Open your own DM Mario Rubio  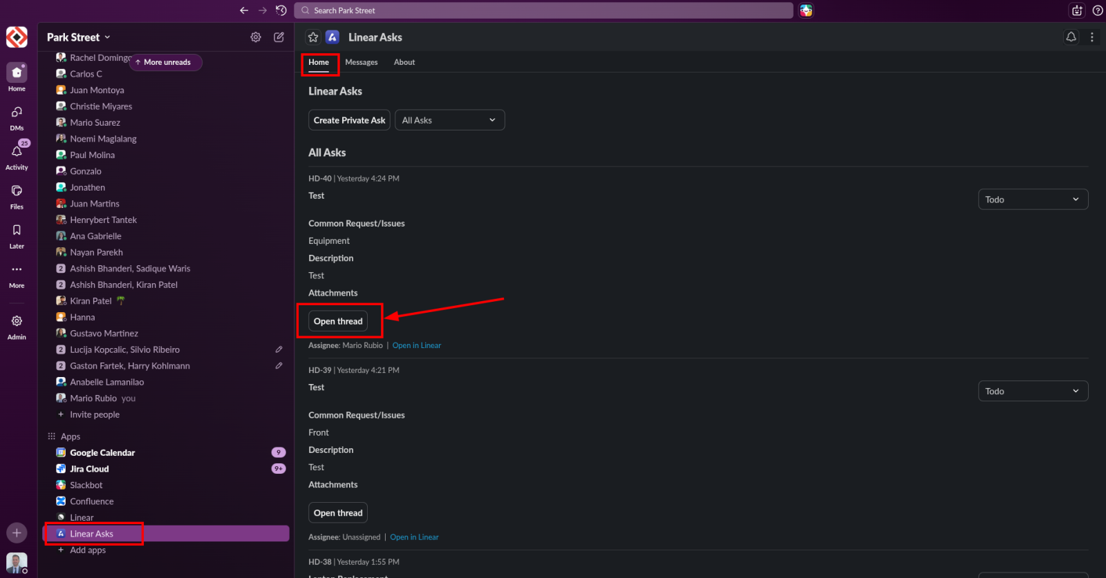click(166, 398)
